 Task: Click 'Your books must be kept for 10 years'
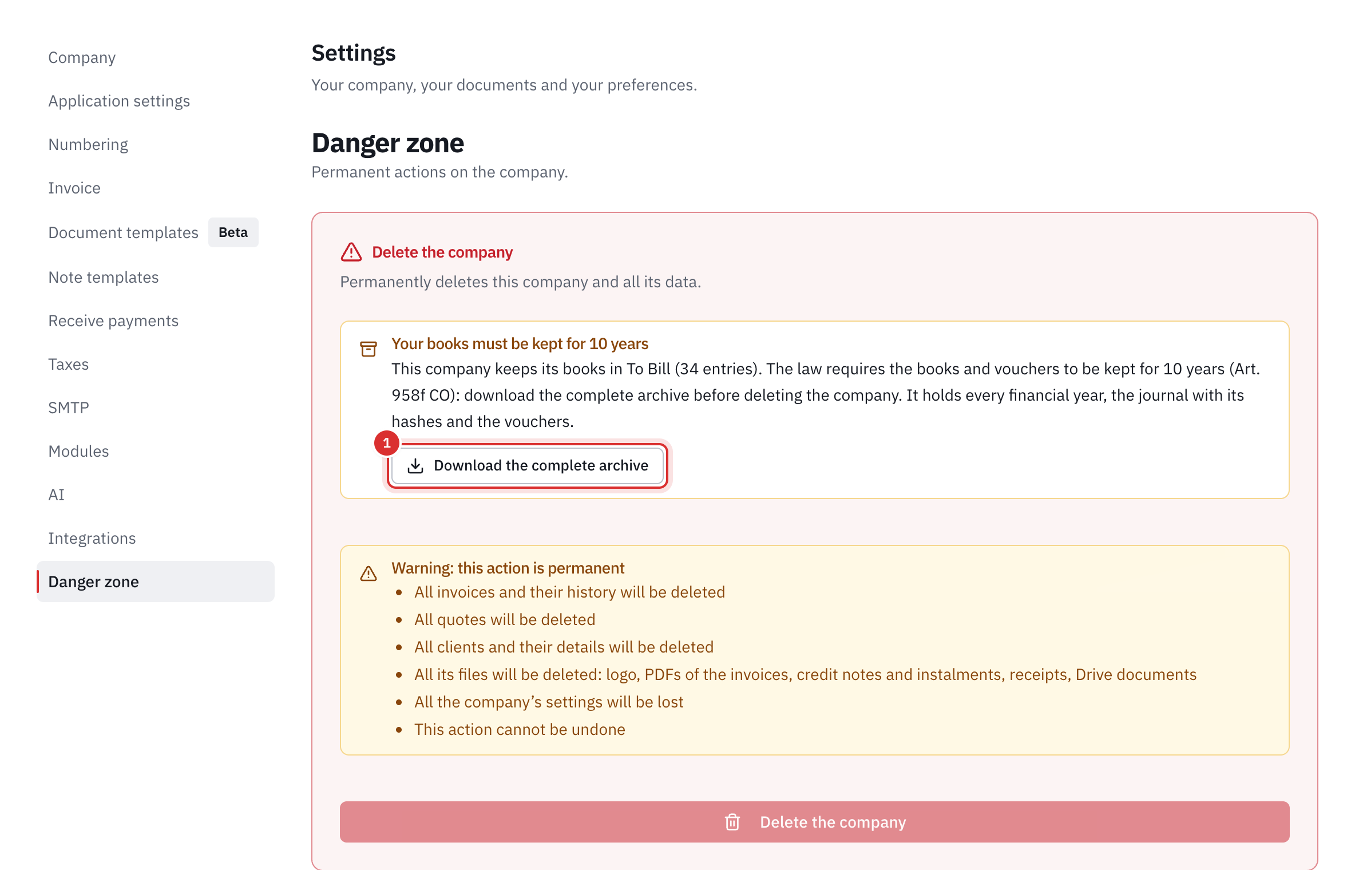click(x=520, y=343)
